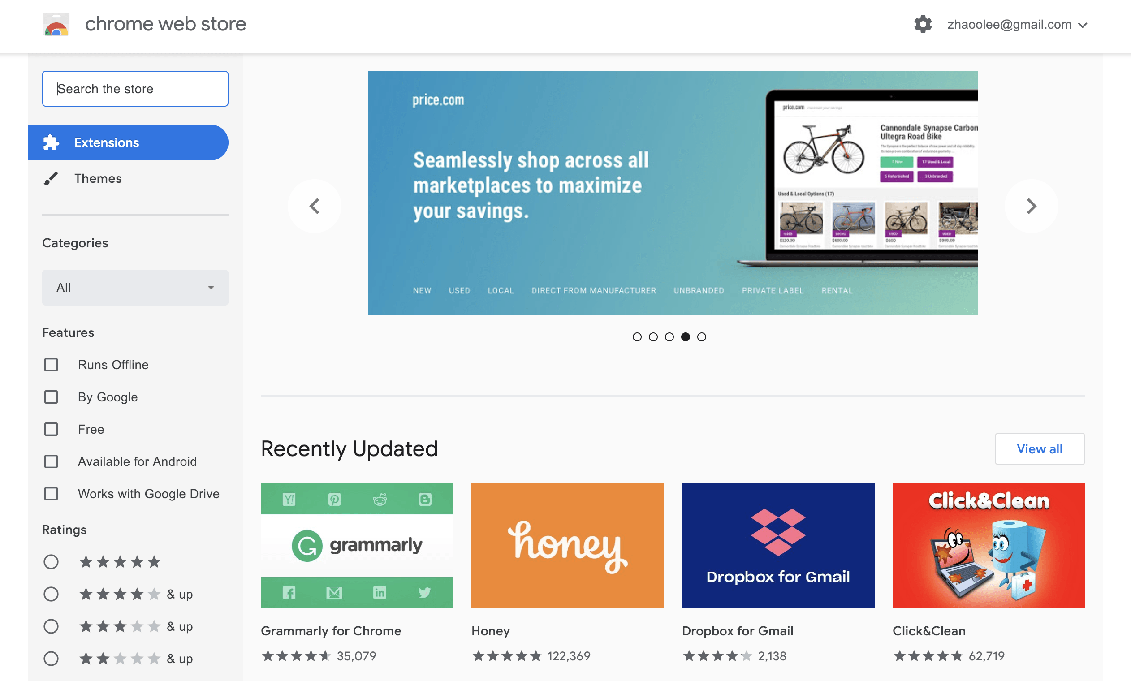Go to previous carousel slide arrow
This screenshot has height=681, width=1131.
pyautogui.click(x=314, y=206)
